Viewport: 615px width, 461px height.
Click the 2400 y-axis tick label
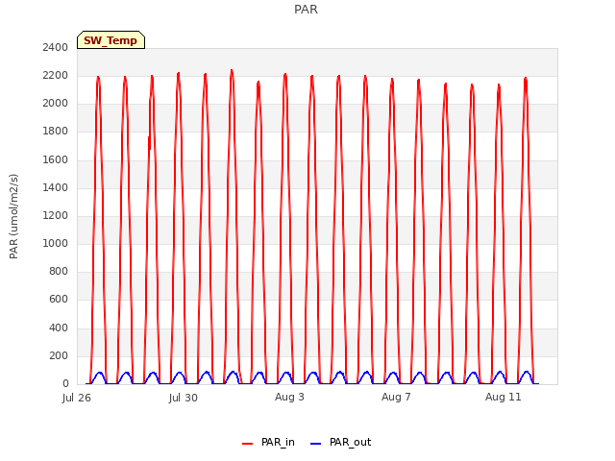(56, 47)
